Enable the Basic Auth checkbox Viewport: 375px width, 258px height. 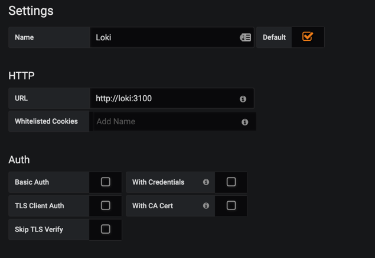pyautogui.click(x=106, y=182)
